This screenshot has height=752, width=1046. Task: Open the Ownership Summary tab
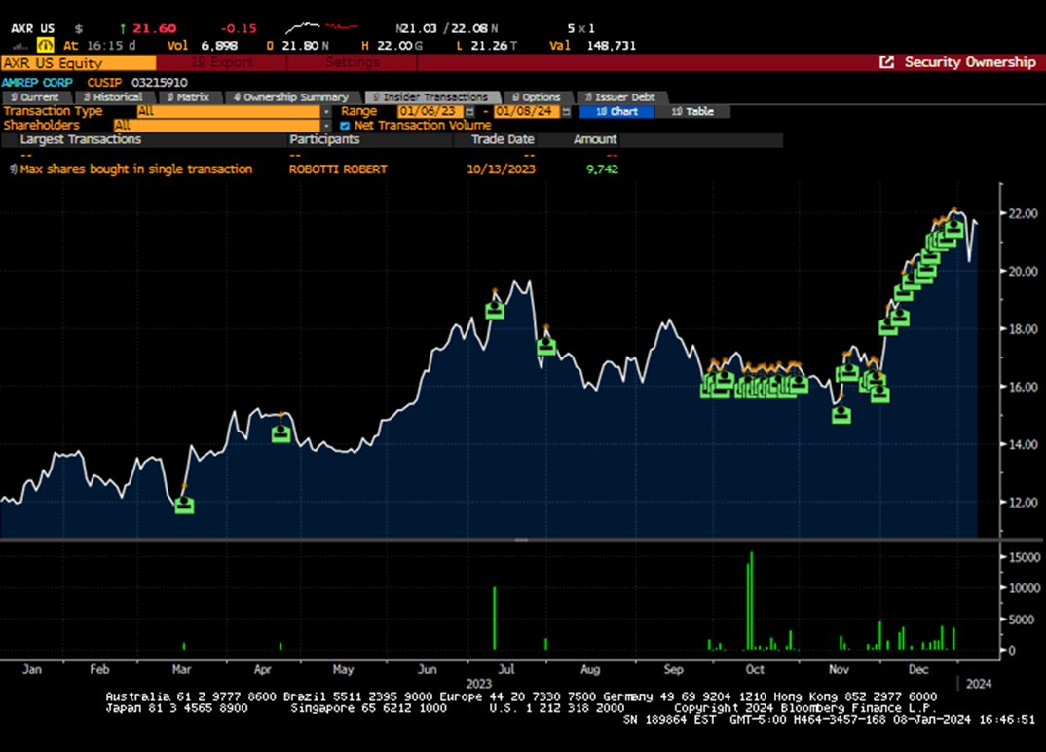pos(291,97)
